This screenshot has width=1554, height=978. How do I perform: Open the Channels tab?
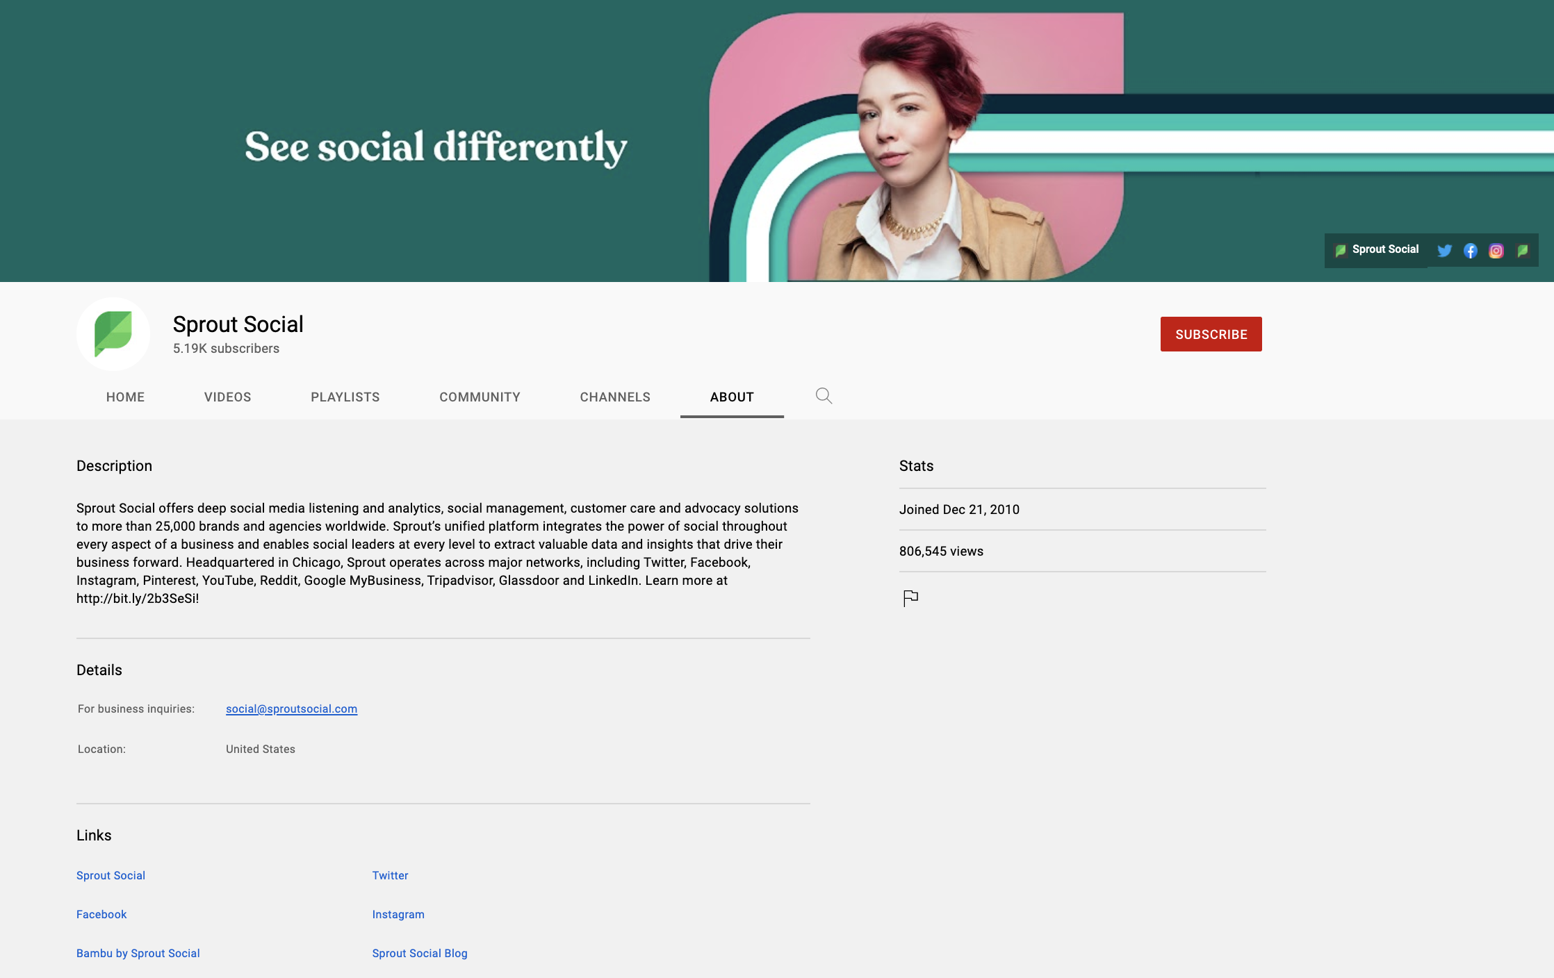tap(615, 397)
